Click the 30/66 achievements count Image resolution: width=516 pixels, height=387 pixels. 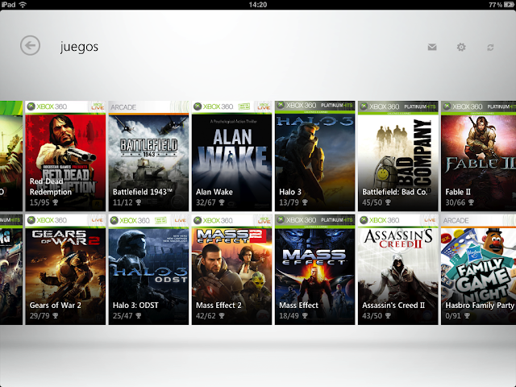tap(456, 202)
